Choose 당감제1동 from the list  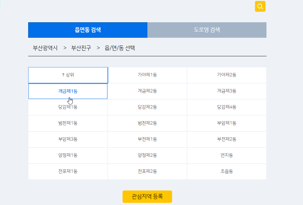tap(68, 107)
